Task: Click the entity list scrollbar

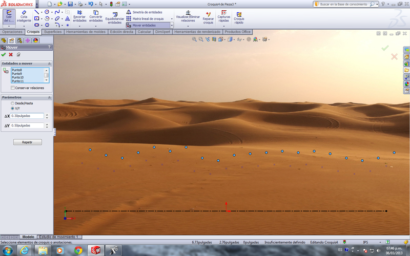Action: point(47,75)
